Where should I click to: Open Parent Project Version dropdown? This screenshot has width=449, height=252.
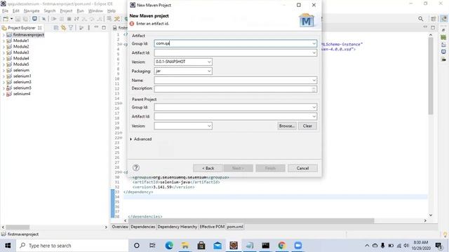point(209,126)
